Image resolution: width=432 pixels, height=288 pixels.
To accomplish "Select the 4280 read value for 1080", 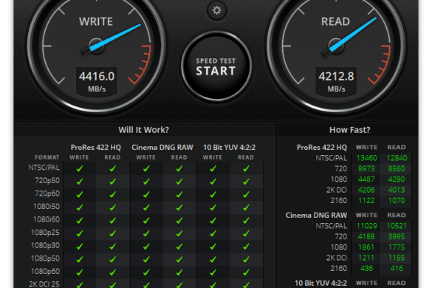I will coord(397,179).
